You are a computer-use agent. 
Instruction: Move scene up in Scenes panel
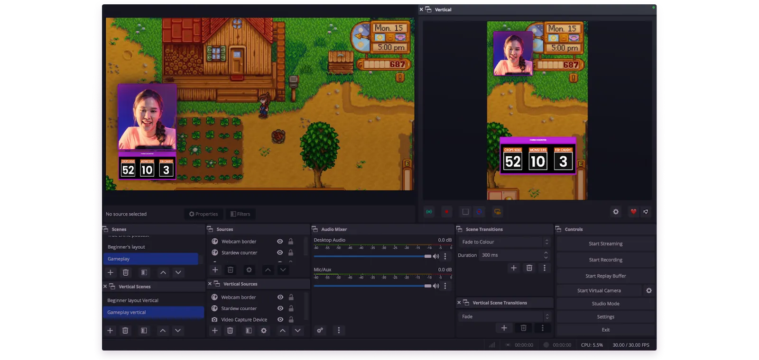(163, 272)
